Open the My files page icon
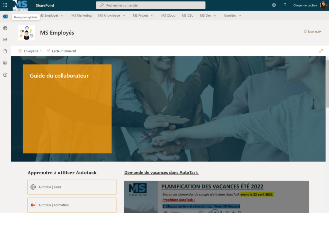The image size is (329, 229). pos(5,51)
